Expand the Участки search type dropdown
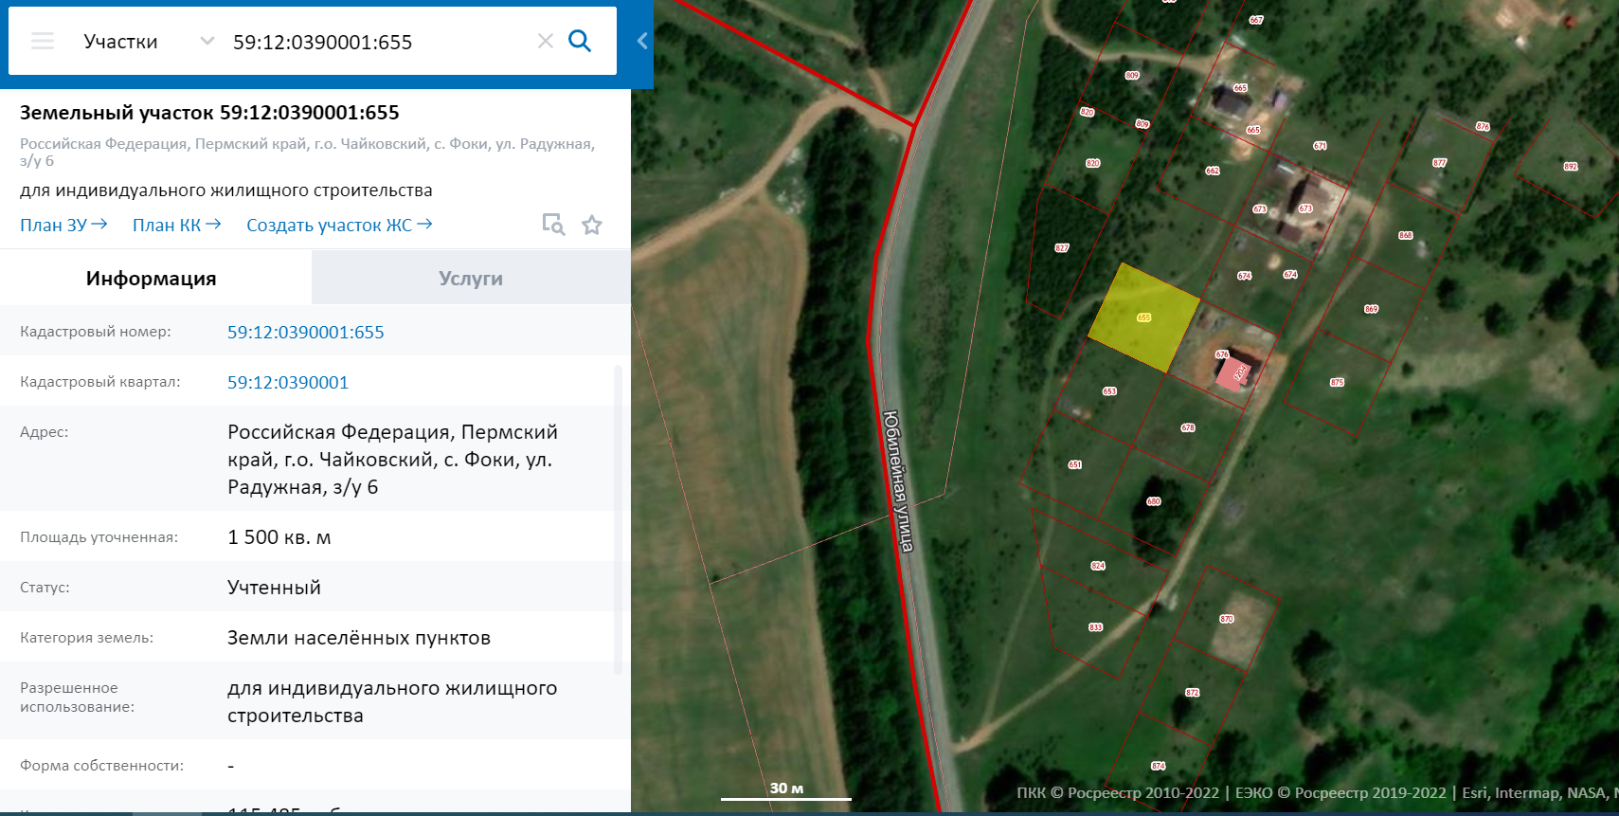 coord(207,41)
